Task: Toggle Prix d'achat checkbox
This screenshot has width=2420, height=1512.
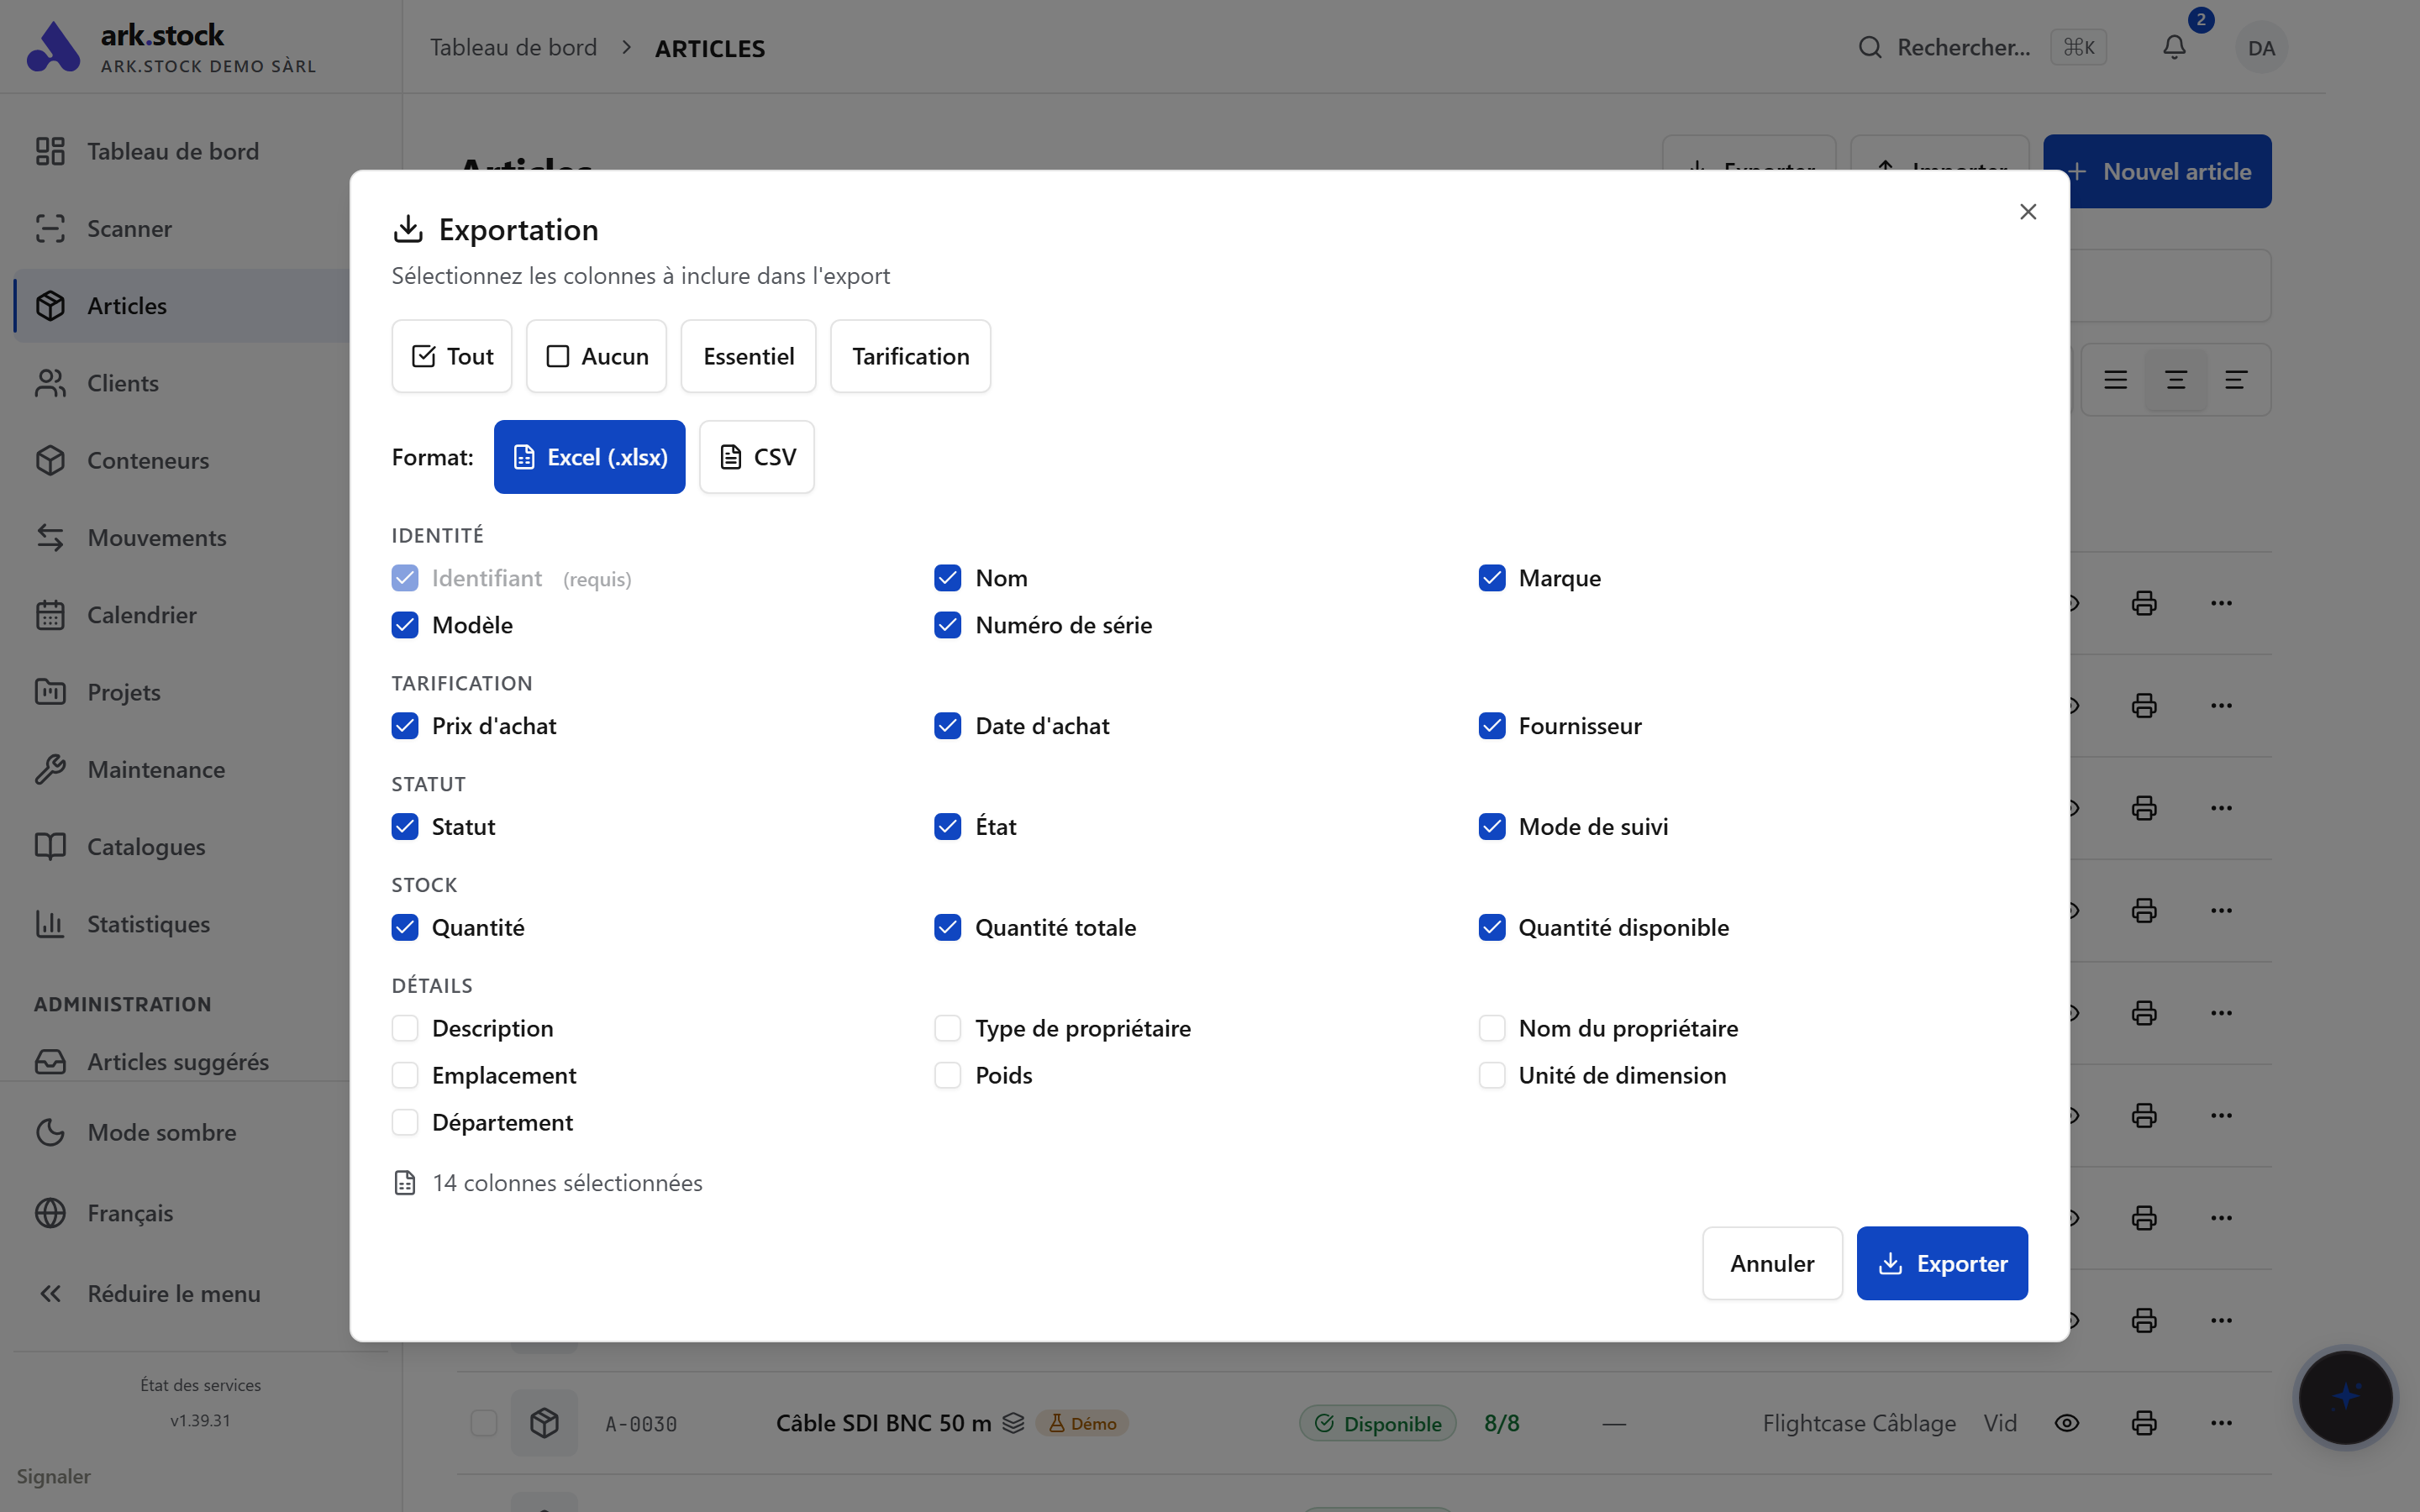Action: [x=404, y=726]
